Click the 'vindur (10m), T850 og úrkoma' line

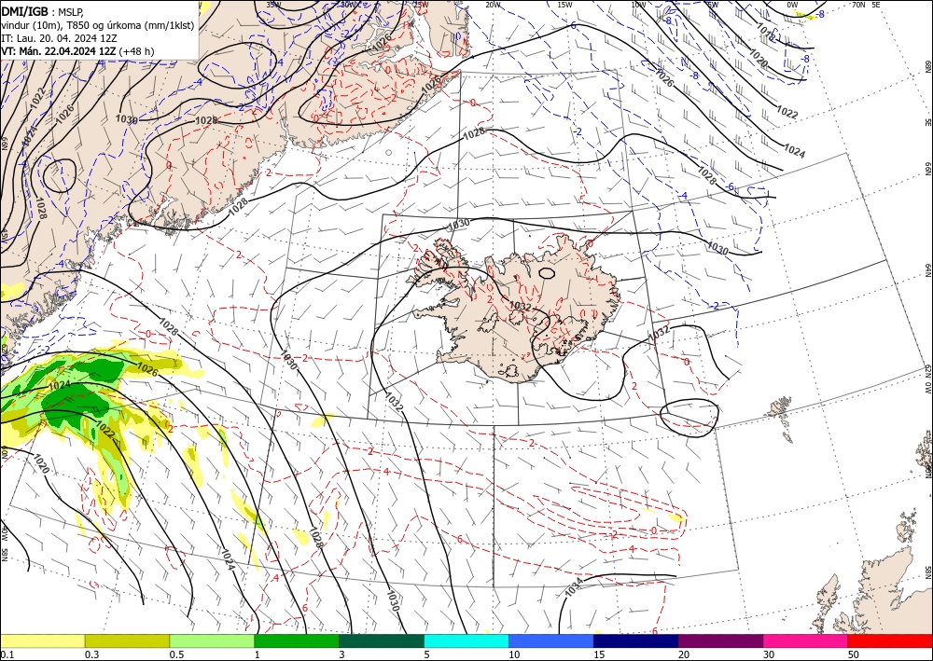[x=98, y=25]
